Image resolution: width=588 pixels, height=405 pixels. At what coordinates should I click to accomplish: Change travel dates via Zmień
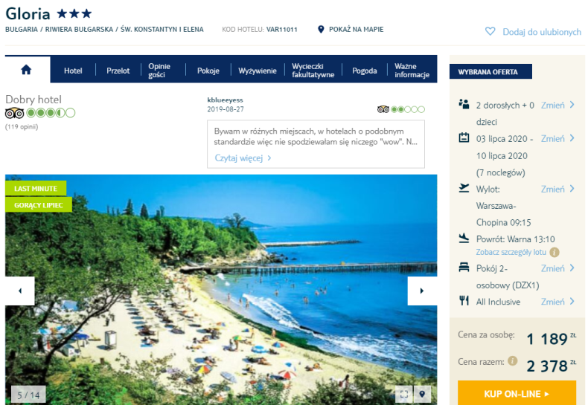click(557, 138)
